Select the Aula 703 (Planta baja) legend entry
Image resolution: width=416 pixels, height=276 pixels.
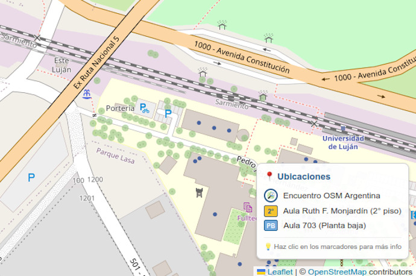[x=325, y=225]
